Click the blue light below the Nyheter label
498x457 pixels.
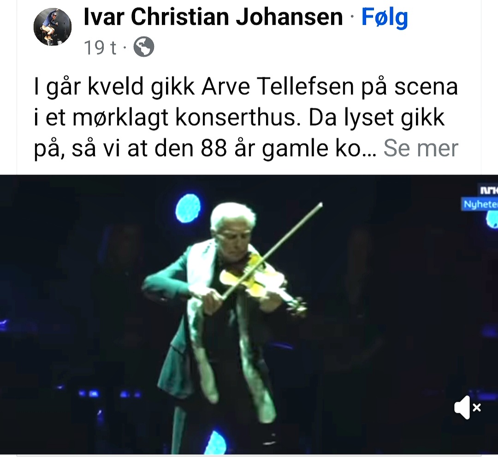click(492, 220)
